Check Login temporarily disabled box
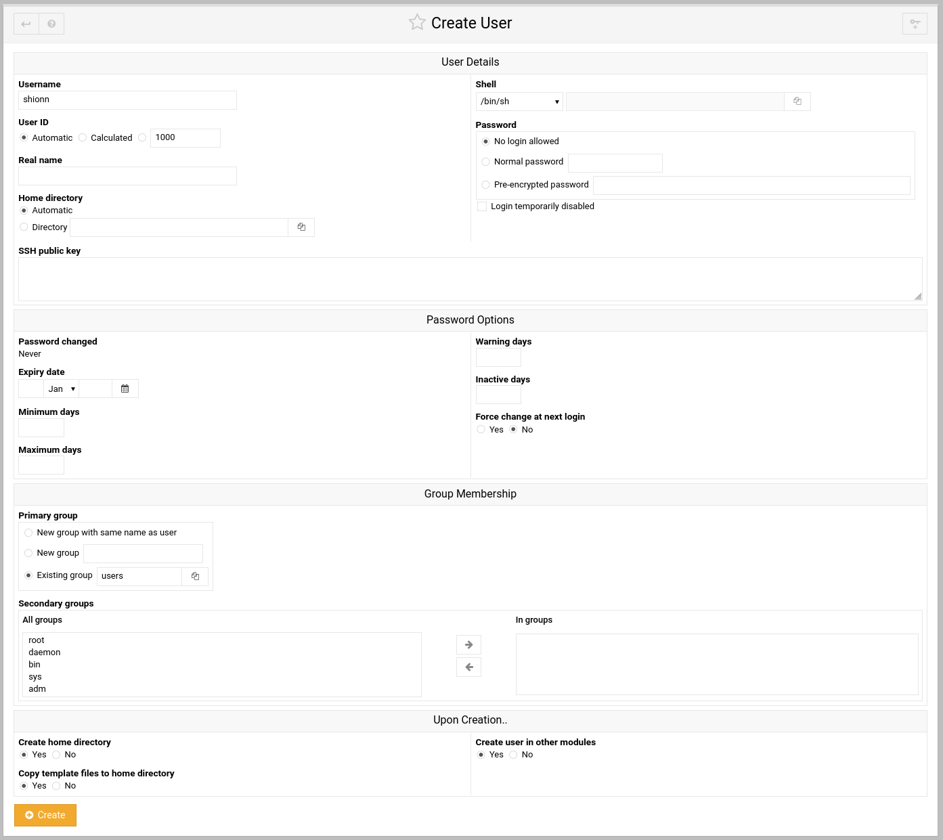943x840 pixels. coord(482,206)
